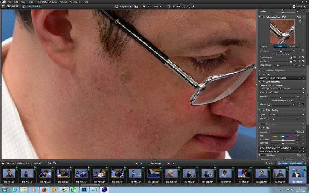Close the Light and Color Advanced palette
Screen dimensions: 309x193
[x=304, y=78]
